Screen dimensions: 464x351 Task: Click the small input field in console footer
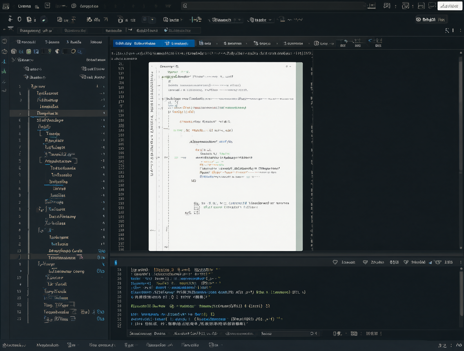click(289, 333)
